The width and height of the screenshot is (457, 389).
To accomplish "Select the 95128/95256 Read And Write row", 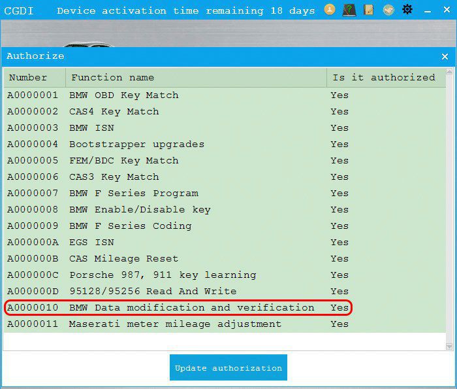I will [225, 291].
